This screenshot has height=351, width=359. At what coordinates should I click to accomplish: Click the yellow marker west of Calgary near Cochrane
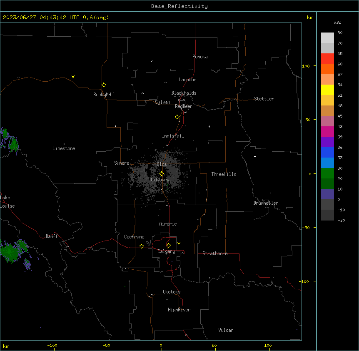[x=142, y=246]
